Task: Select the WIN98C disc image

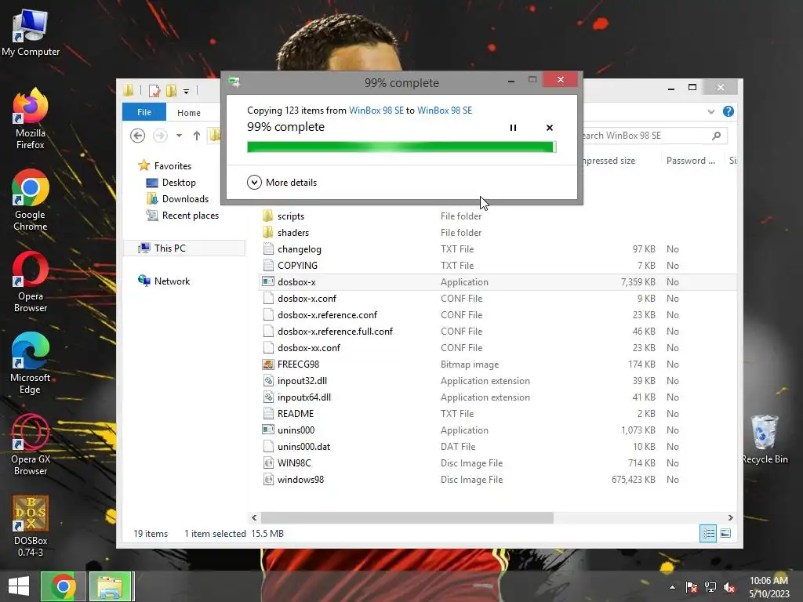Action: pos(294,462)
